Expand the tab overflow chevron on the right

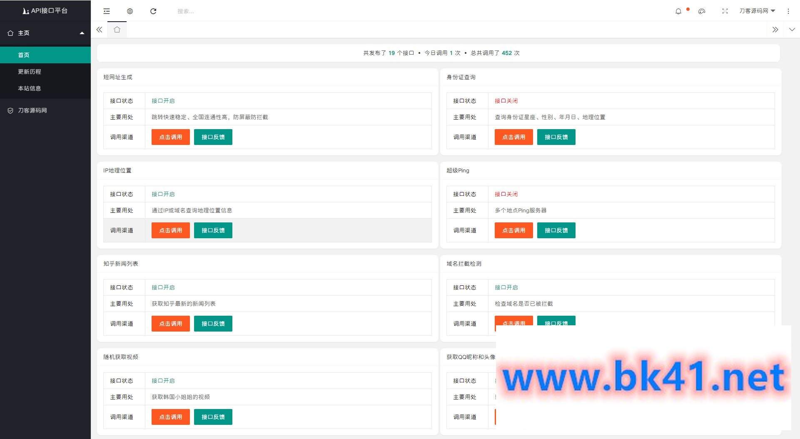pyautogui.click(x=775, y=30)
